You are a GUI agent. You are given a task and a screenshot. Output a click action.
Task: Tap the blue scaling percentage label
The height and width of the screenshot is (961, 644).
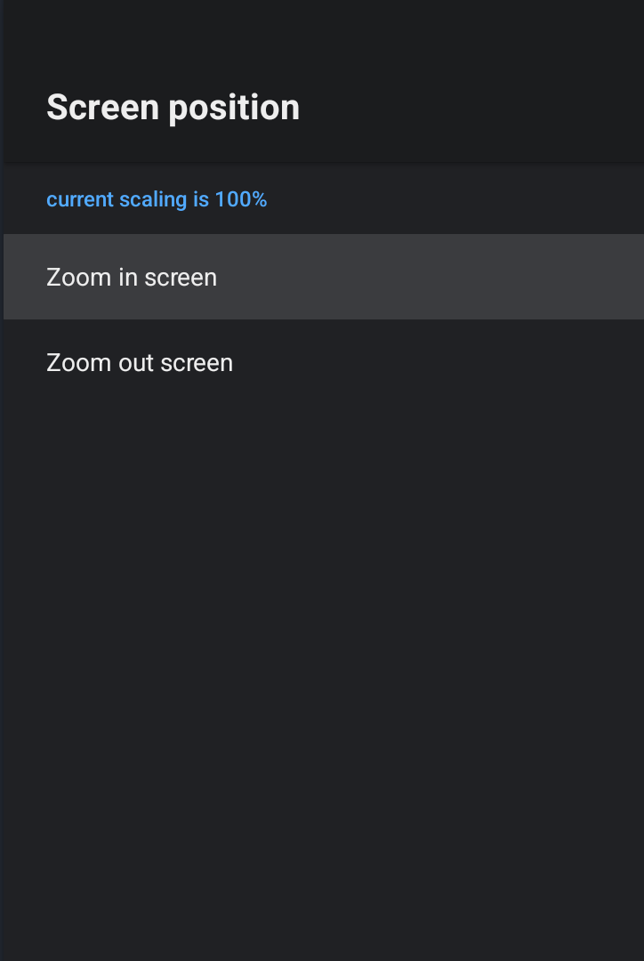[x=157, y=199]
